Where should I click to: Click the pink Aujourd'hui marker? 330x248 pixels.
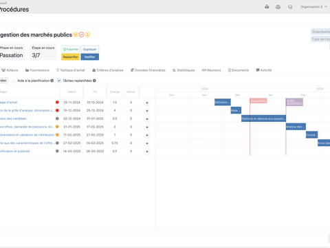tap(258, 101)
